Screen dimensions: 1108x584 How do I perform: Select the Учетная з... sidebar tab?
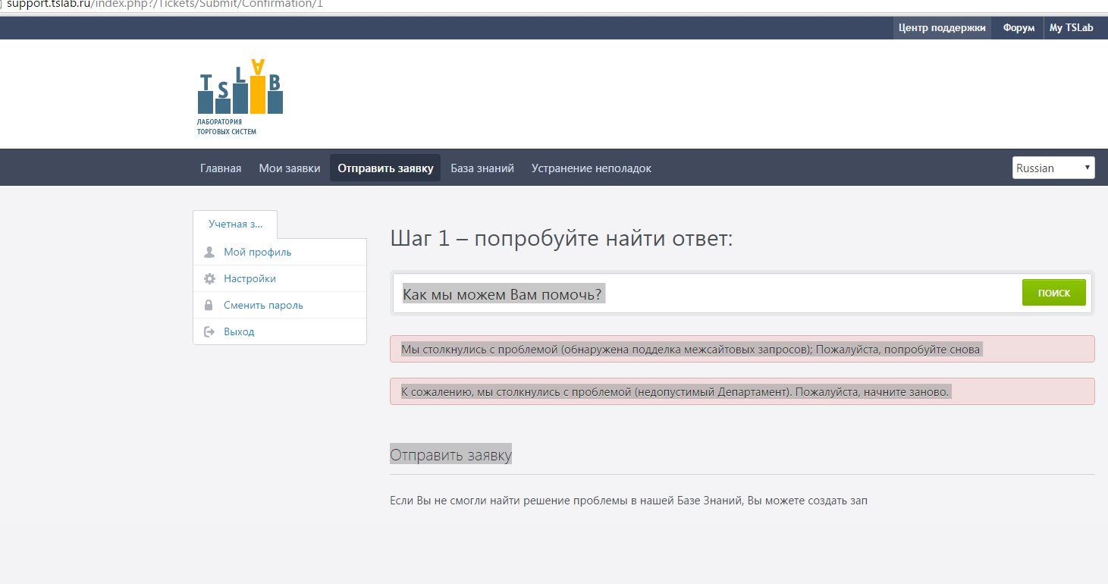235,224
